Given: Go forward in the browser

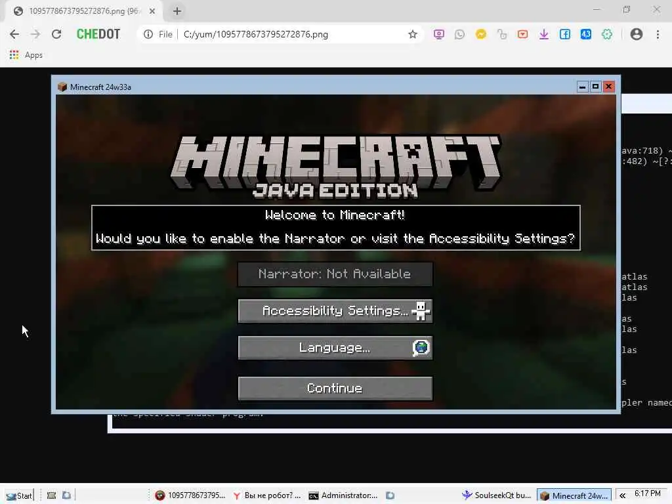Looking at the screenshot, I should pyautogui.click(x=35, y=34).
